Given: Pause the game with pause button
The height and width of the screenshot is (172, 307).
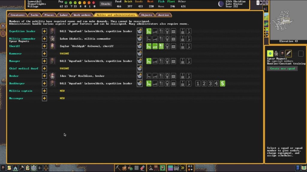Looking at the screenshot, I should pos(258,3).
